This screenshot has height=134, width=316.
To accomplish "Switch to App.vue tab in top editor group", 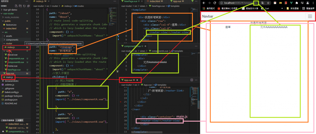I will coord(178,2).
